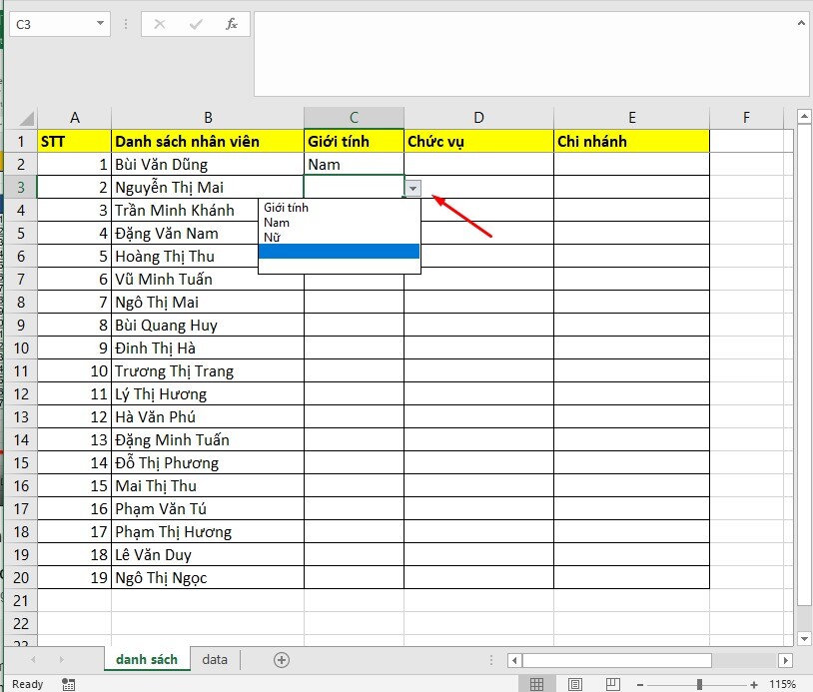Add a new worksheet with the plus icon
The image size is (813, 692).
tap(281, 660)
